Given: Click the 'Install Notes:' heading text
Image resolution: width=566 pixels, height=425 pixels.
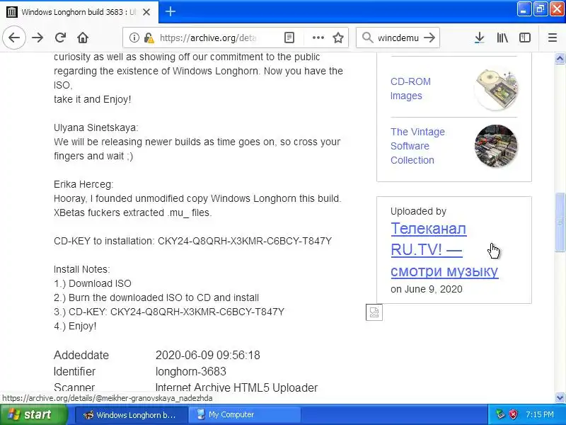Looking at the screenshot, I should click(x=81, y=269).
